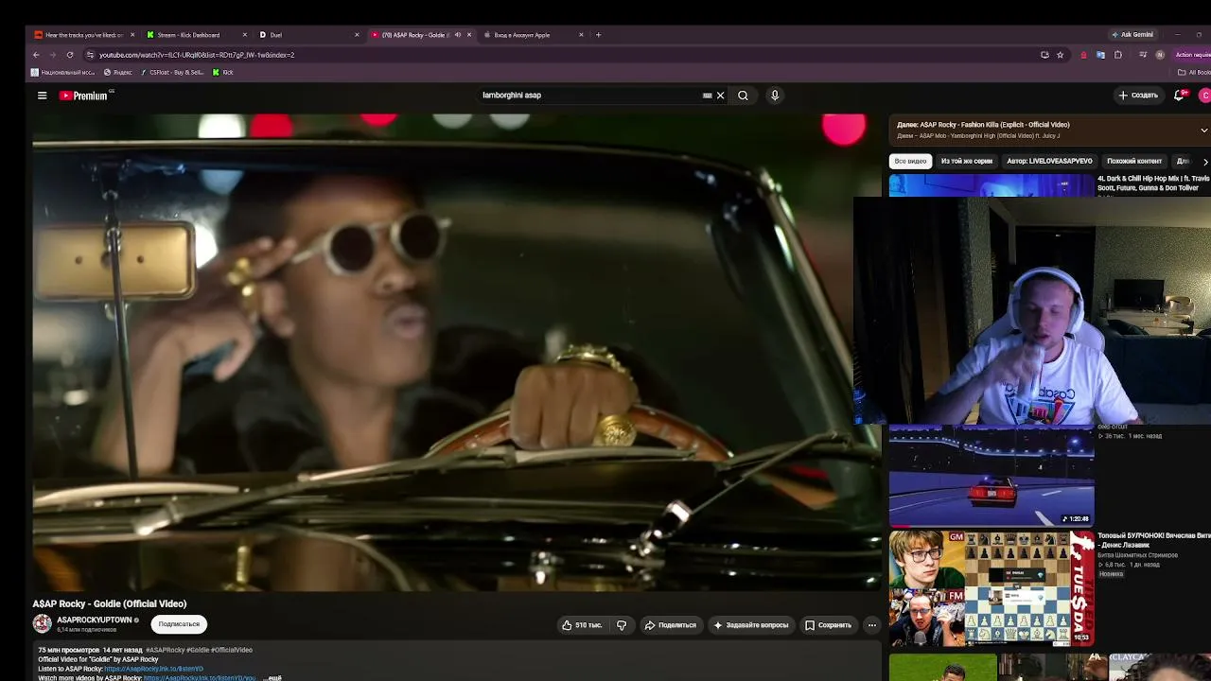Click the browser address bar URL
Viewport: 1211px width, 681px height.
pos(197,55)
